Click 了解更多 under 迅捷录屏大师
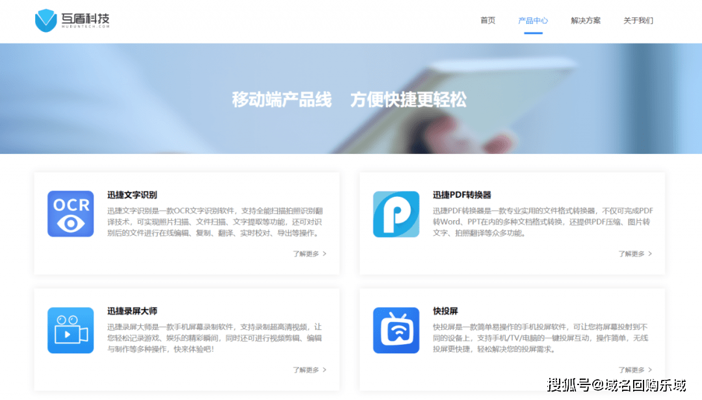 [309, 370]
